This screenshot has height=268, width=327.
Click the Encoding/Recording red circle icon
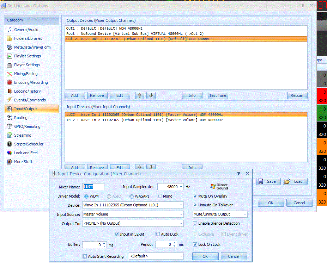click(x=10, y=82)
